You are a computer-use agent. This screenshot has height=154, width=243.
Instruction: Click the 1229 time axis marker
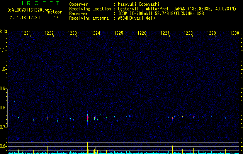tap(211, 33)
